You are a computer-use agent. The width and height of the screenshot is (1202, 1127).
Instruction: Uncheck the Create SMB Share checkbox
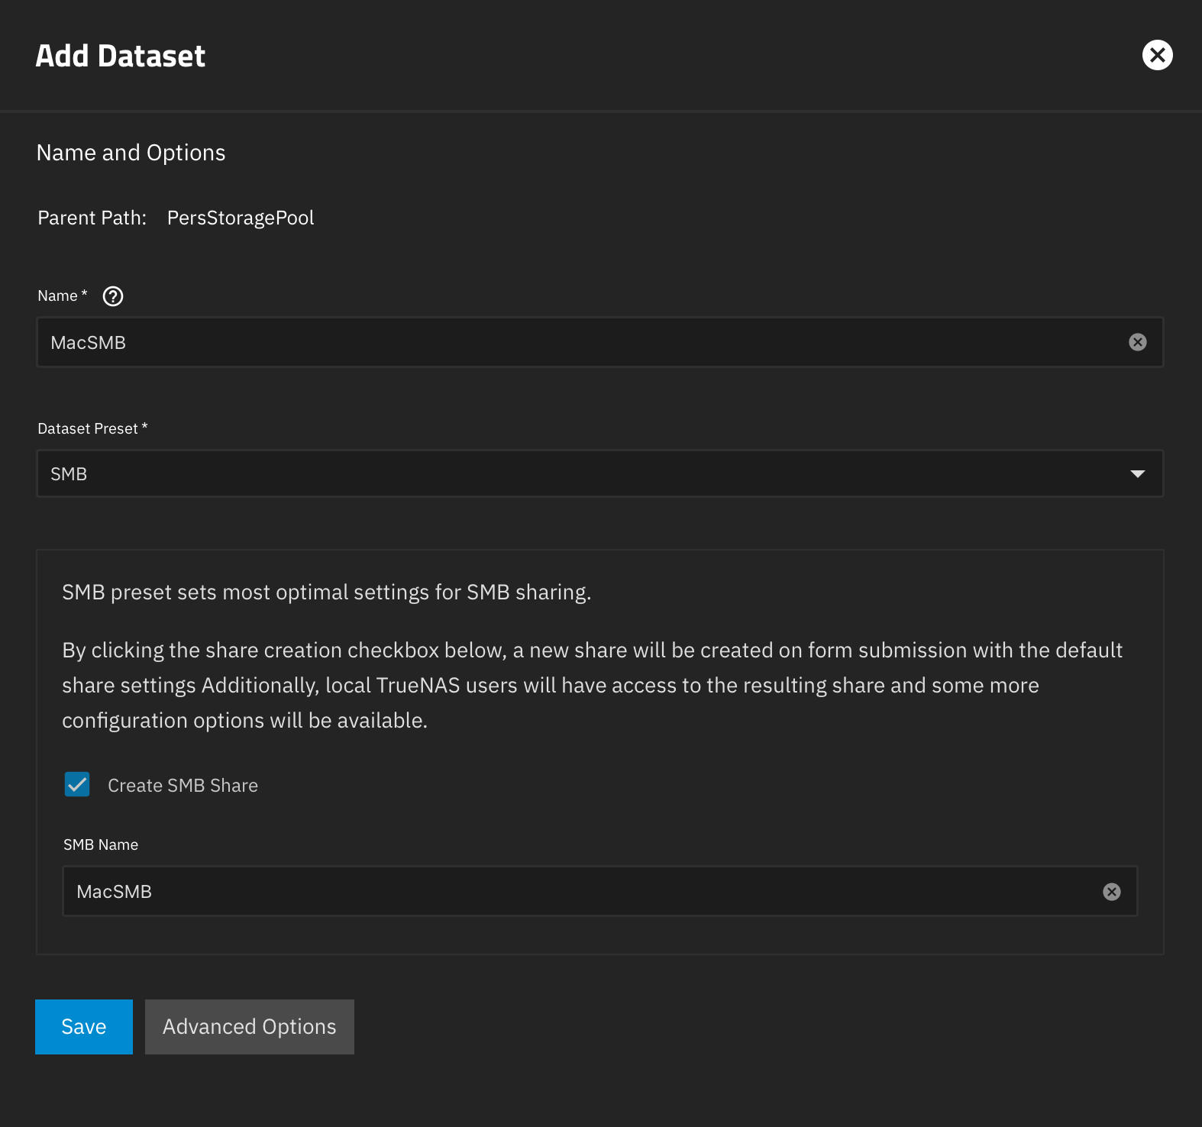click(x=77, y=785)
